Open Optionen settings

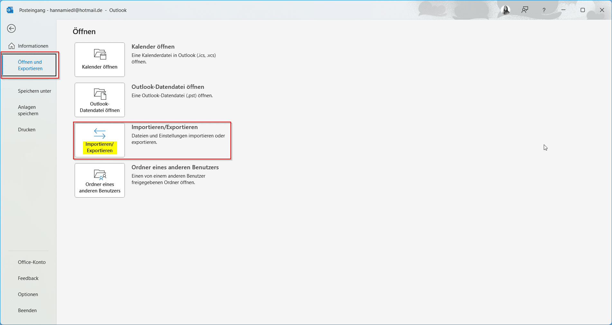(28, 294)
